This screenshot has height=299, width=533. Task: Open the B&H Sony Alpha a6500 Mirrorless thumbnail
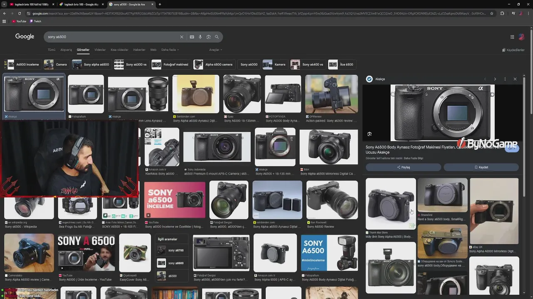click(329, 147)
